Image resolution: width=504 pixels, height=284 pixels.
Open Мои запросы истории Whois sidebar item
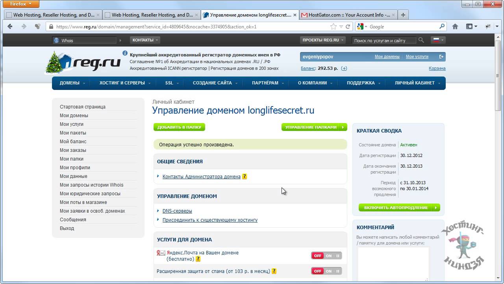coord(91,185)
